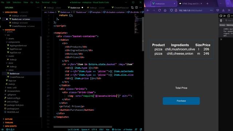Click the Vue language mode indicator
This screenshot has width=233, height=131.
click(108, 130)
